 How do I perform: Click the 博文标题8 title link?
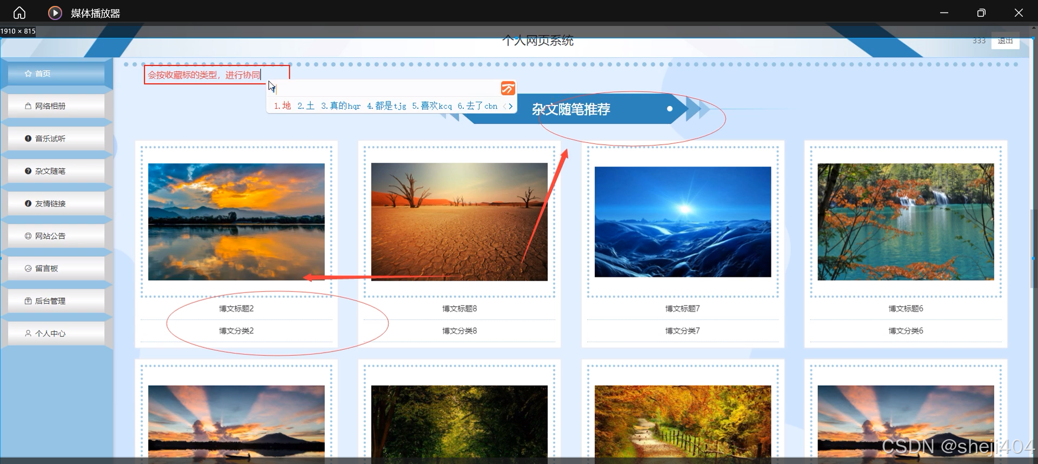point(460,309)
